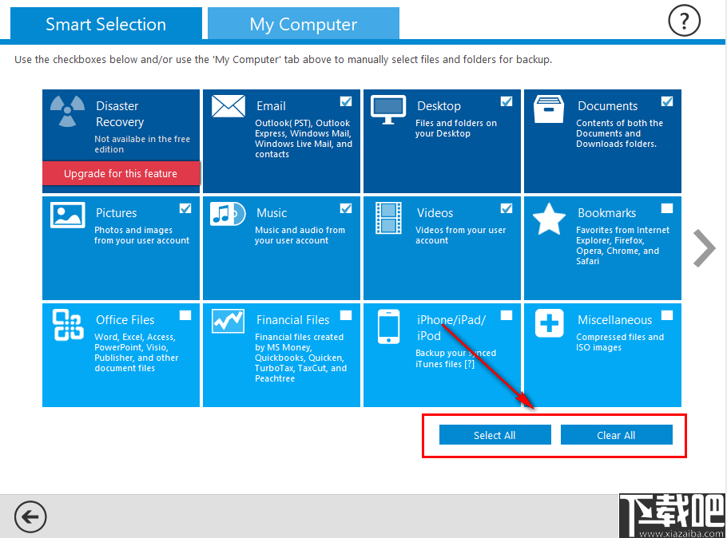Check the iPhone/iPad/iPod checkbox
727x538 pixels.
point(507,315)
